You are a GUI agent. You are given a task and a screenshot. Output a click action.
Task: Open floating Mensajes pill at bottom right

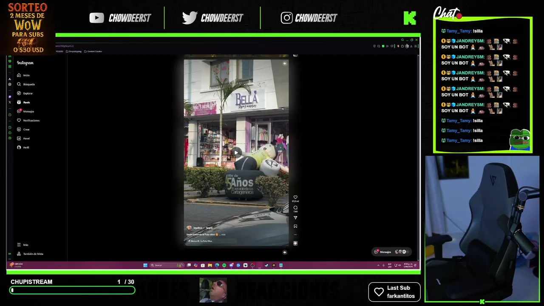(391, 252)
